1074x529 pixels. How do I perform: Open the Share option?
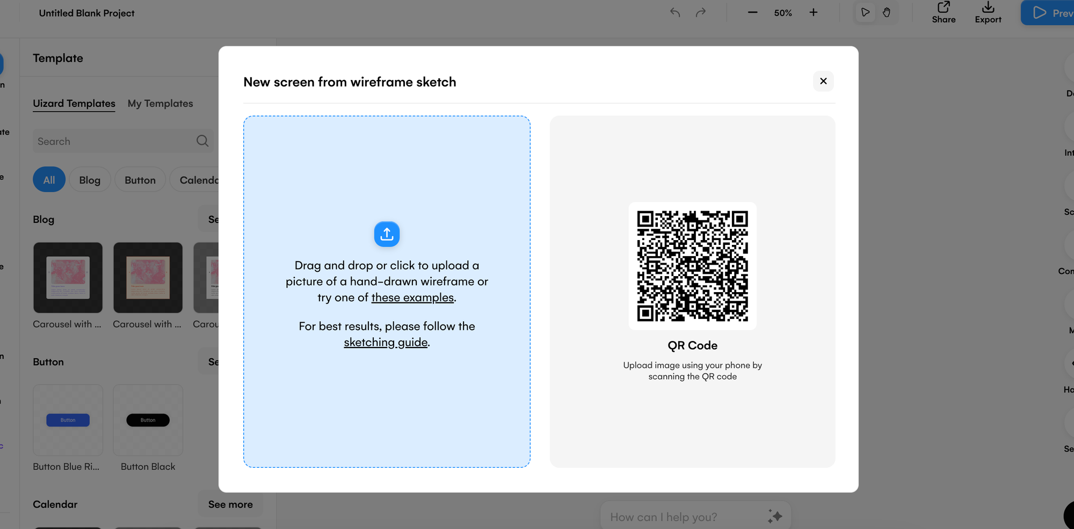tap(944, 13)
